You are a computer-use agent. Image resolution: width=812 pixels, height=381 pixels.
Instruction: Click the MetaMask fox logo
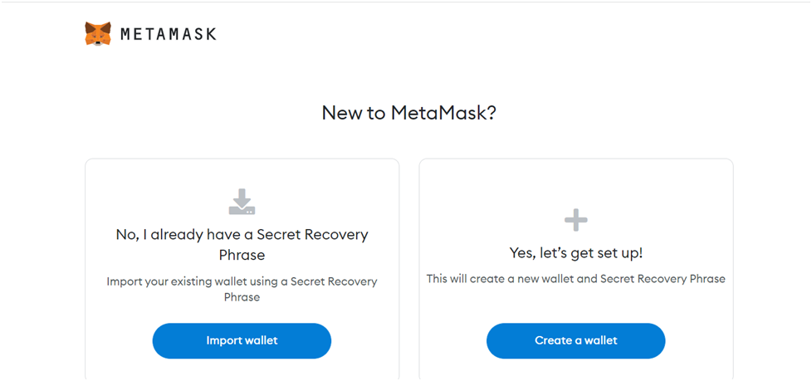pos(98,34)
